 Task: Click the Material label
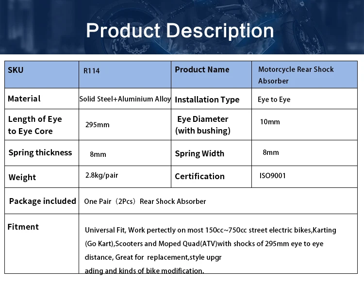click(24, 99)
